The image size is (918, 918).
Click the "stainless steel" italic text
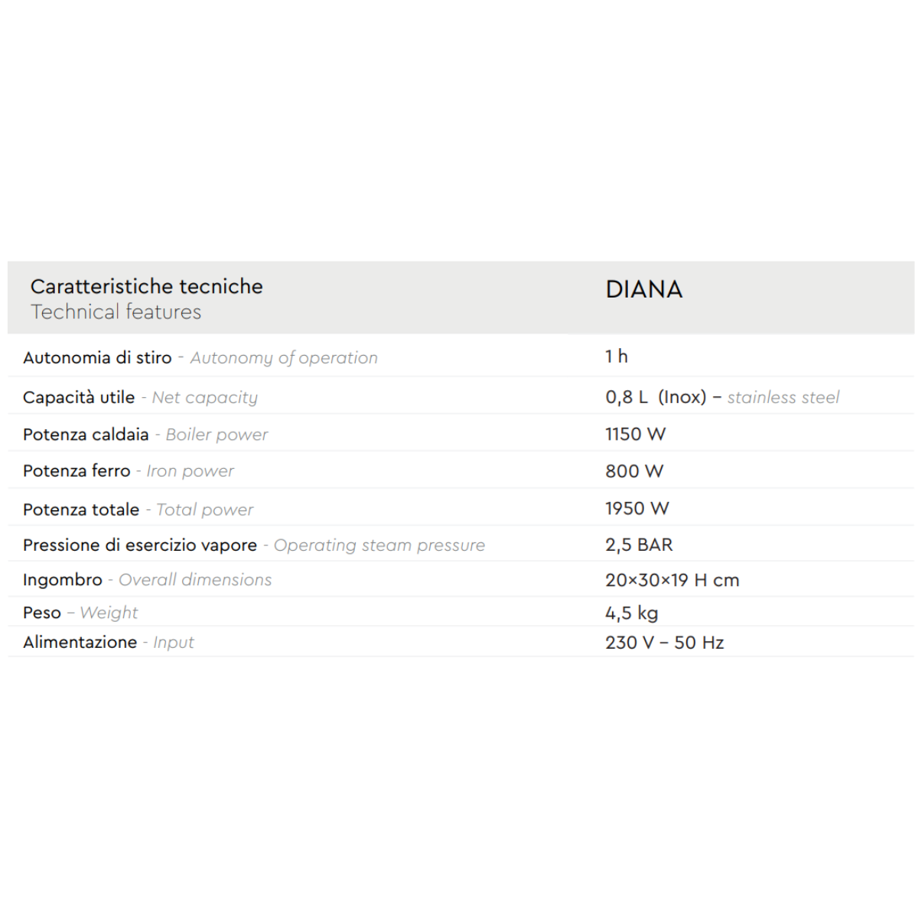[x=783, y=397]
